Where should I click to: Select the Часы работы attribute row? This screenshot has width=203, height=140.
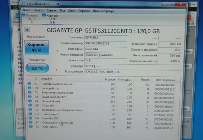103,89
